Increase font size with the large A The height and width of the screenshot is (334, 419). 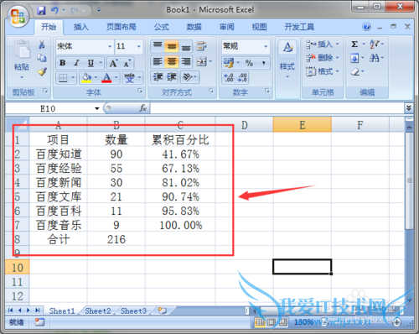pyautogui.click(x=113, y=63)
